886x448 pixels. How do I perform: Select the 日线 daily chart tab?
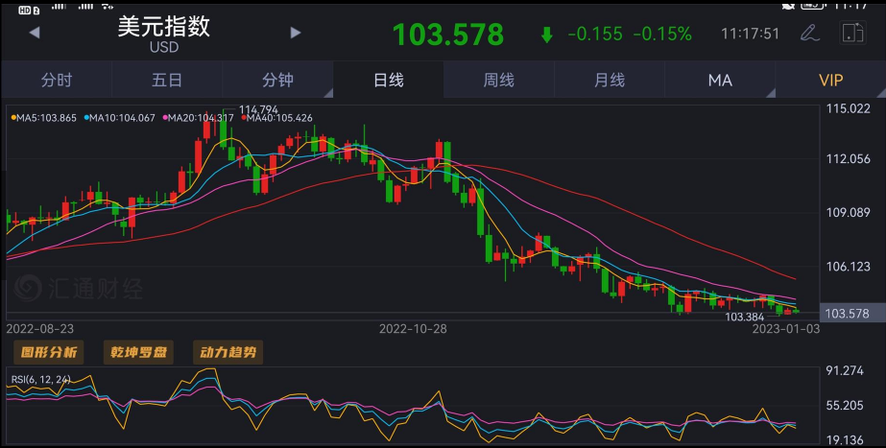click(x=388, y=81)
